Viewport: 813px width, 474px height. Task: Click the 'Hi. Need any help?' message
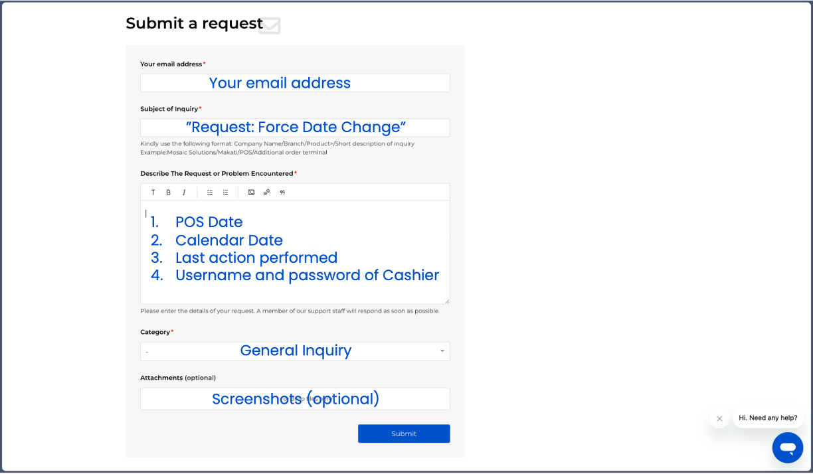point(768,418)
